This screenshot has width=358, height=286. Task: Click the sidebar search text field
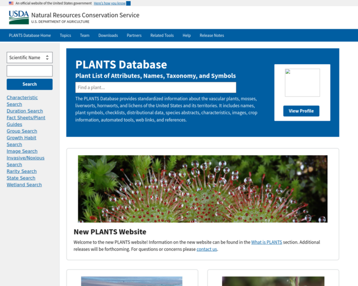30,71
